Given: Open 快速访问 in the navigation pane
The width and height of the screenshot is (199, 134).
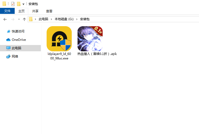Looking at the screenshot, I should click(18, 31).
